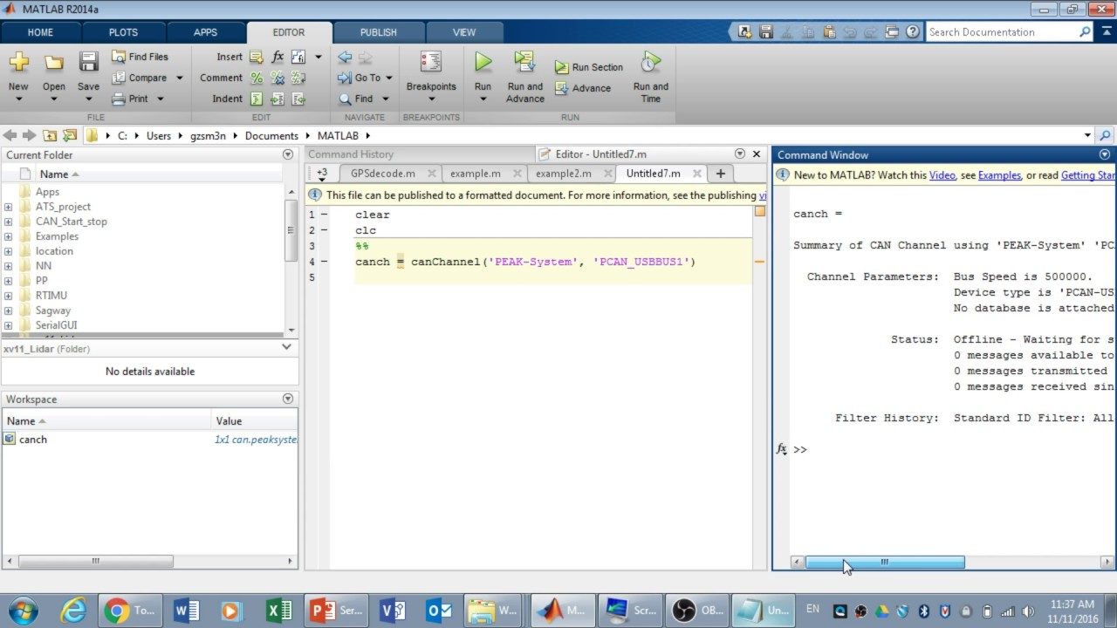The image size is (1117, 628).
Task: Click the Examples link in Command Window
Action: click(999, 175)
